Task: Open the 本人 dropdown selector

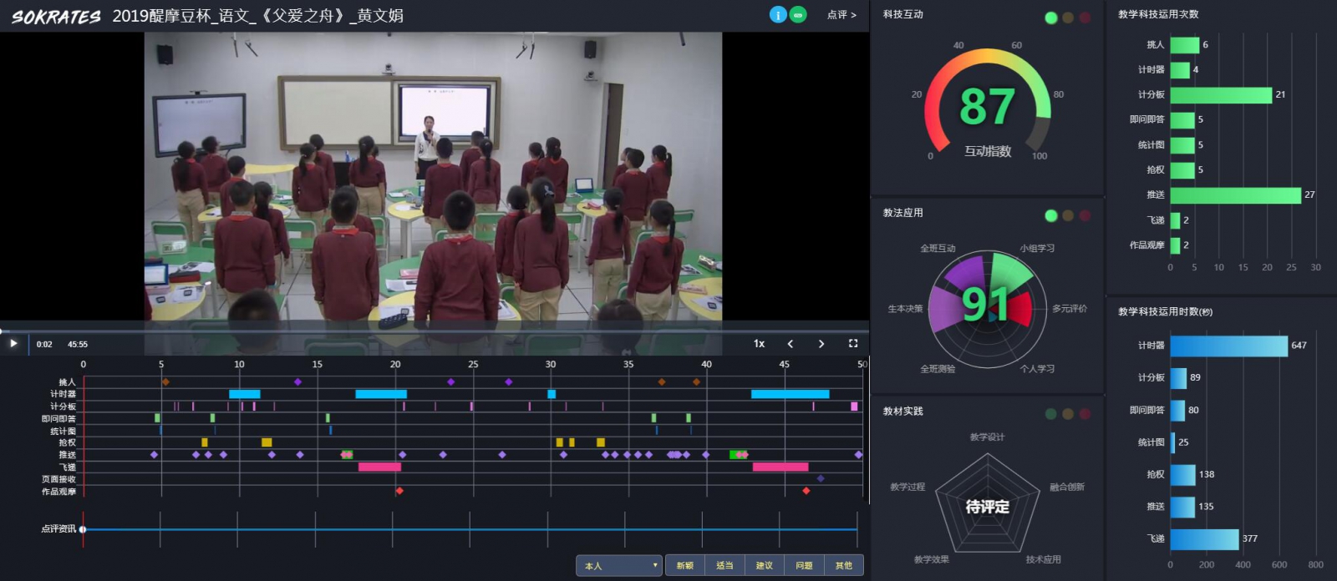Action: click(x=618, y=565)
